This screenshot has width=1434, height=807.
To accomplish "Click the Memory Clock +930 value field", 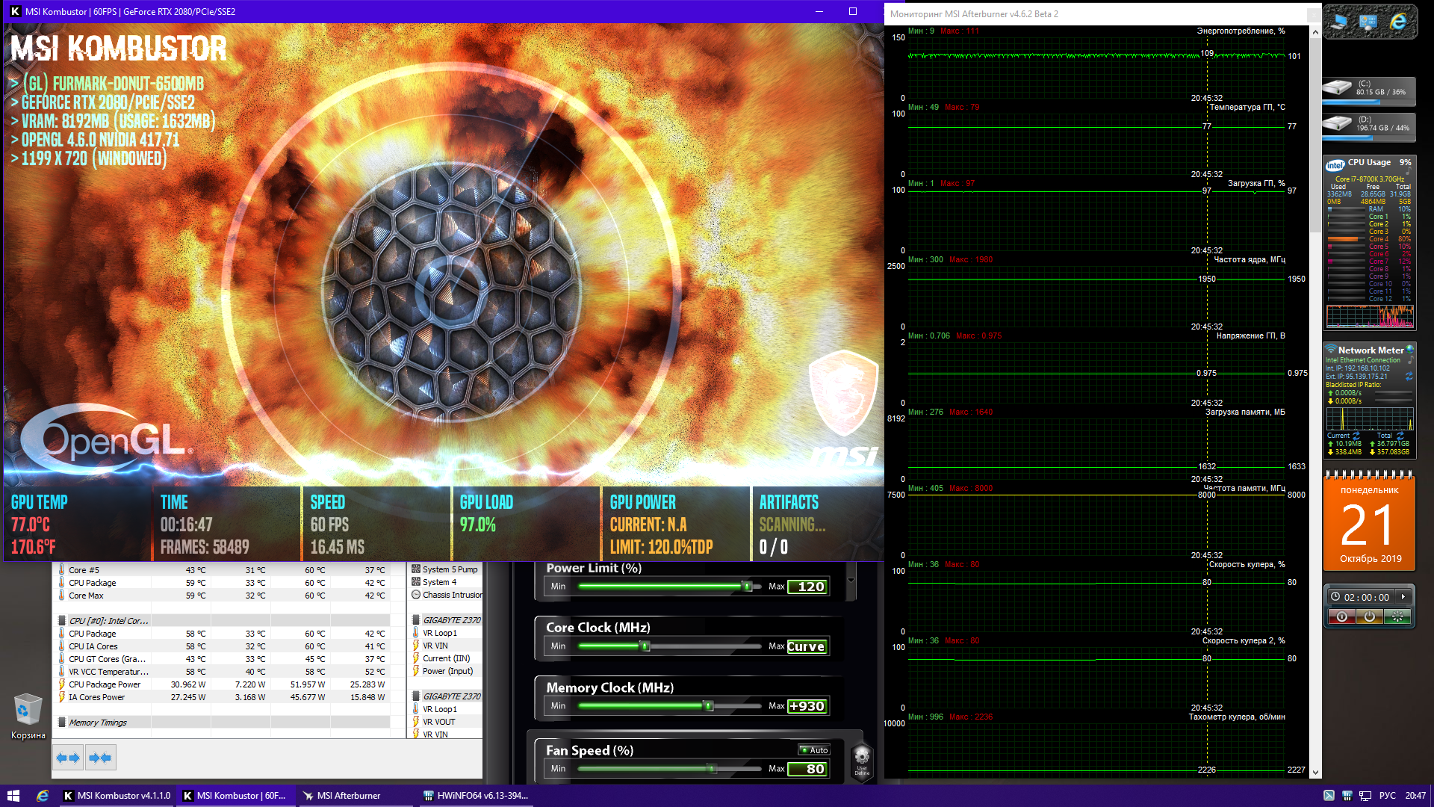I will [x=807, y=706].
